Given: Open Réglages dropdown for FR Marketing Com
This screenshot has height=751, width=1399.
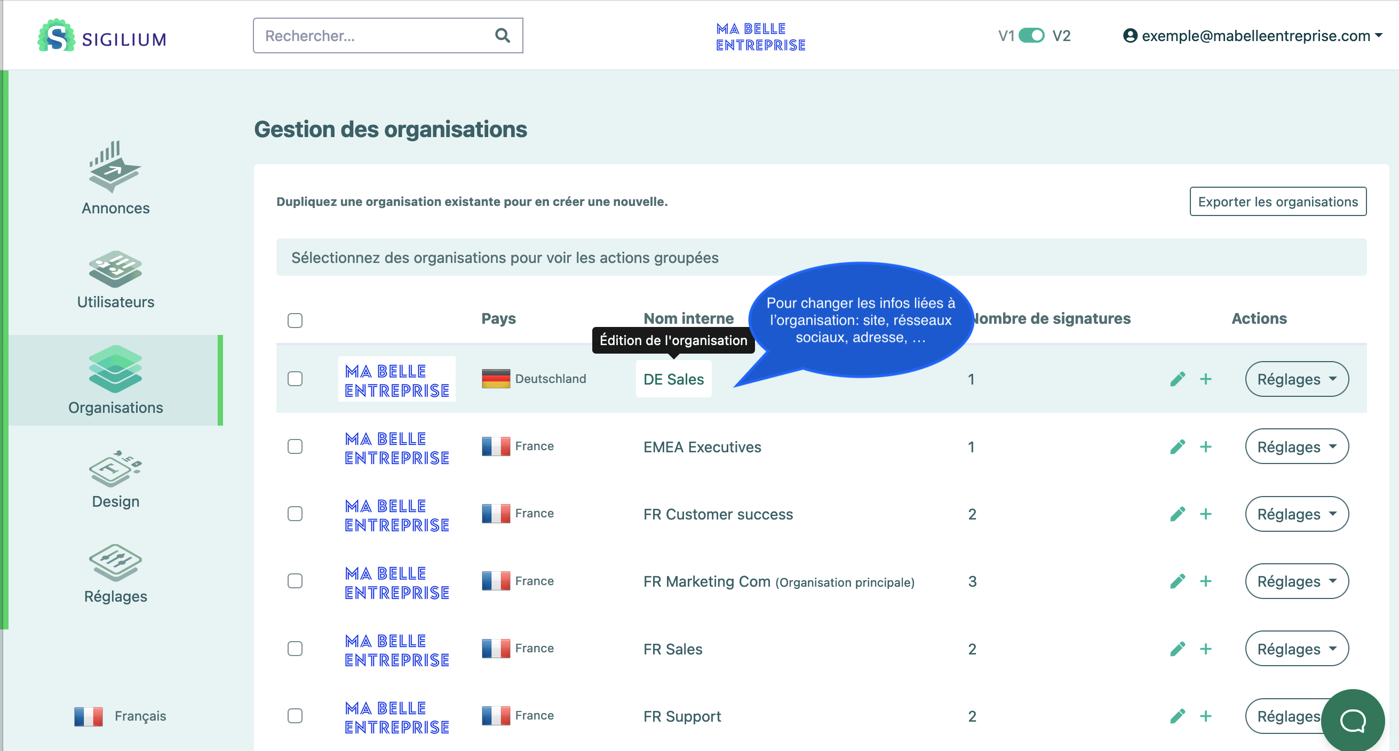Looking at the screenshot, I should click(x=1297, y=581).
